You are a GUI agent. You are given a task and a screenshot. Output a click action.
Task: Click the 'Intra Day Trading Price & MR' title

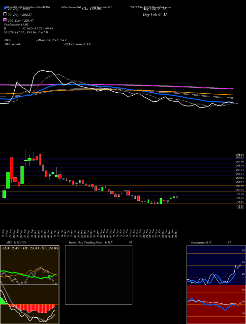[x=91, y=243]
